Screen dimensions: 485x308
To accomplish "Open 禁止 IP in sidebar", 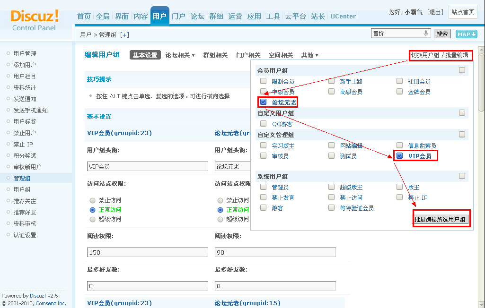I will [x=23, y=144].
